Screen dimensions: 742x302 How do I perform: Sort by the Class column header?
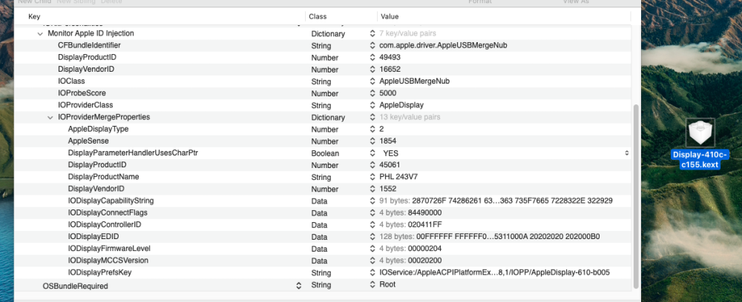click(x=318, y=16)
